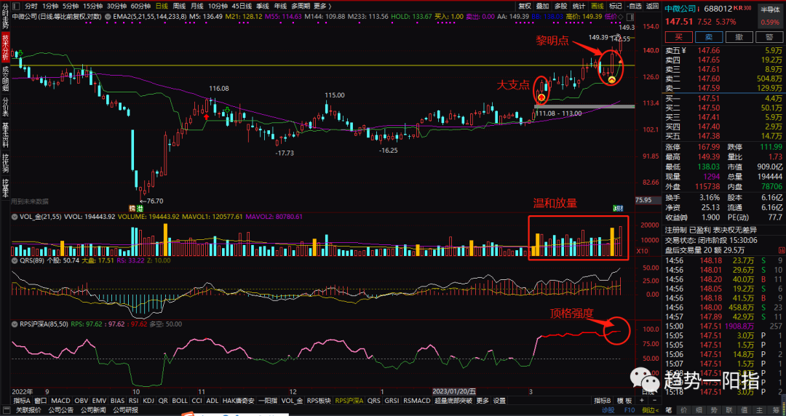The width and height of the screenshot is (786, 416).
Task: Open 关联报价 related quotes
Action: tap(28, 410)
